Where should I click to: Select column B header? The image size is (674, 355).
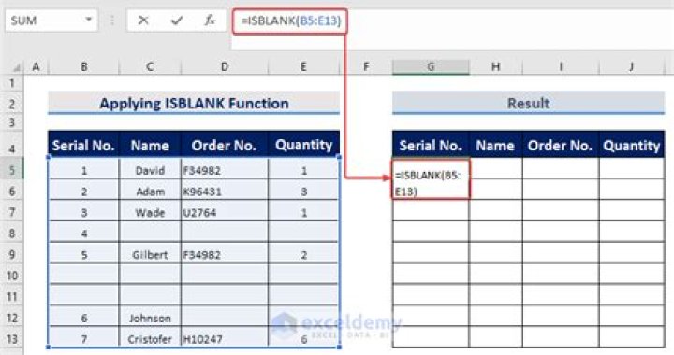click(x=84, y=67)
